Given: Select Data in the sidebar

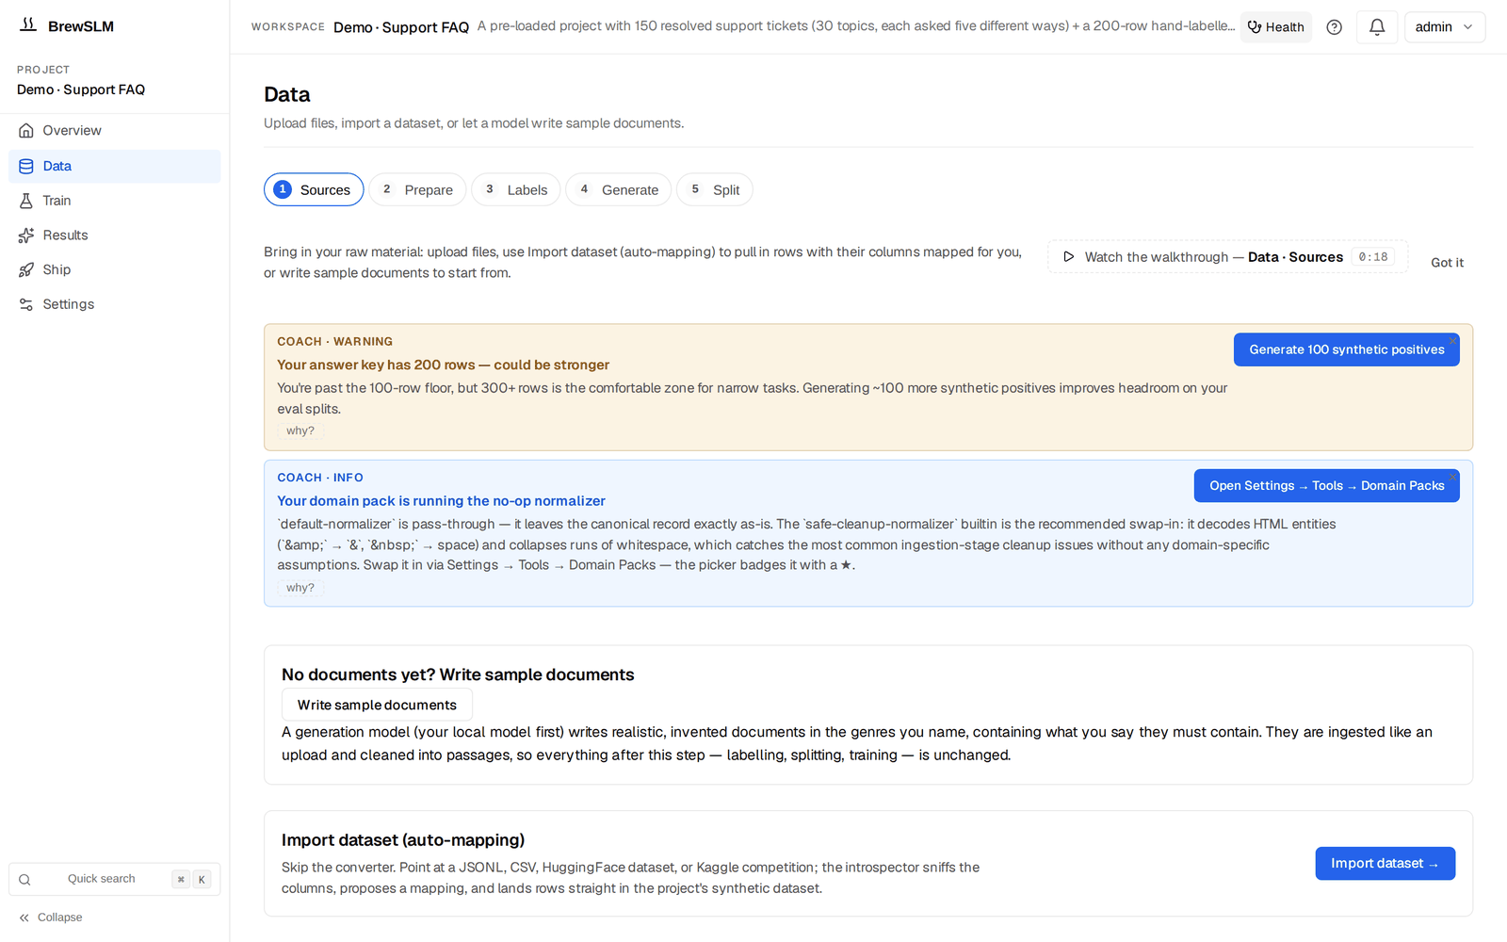Looking at the screenshot, I should pyautogui.click(x=114, y=166).
